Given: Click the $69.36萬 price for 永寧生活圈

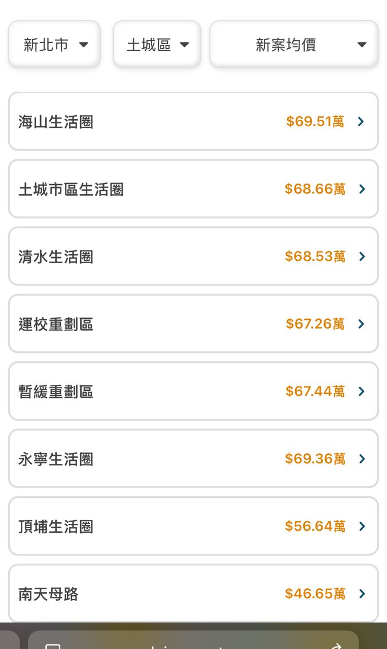Looking at the screenshot, I should click(315, 459).
